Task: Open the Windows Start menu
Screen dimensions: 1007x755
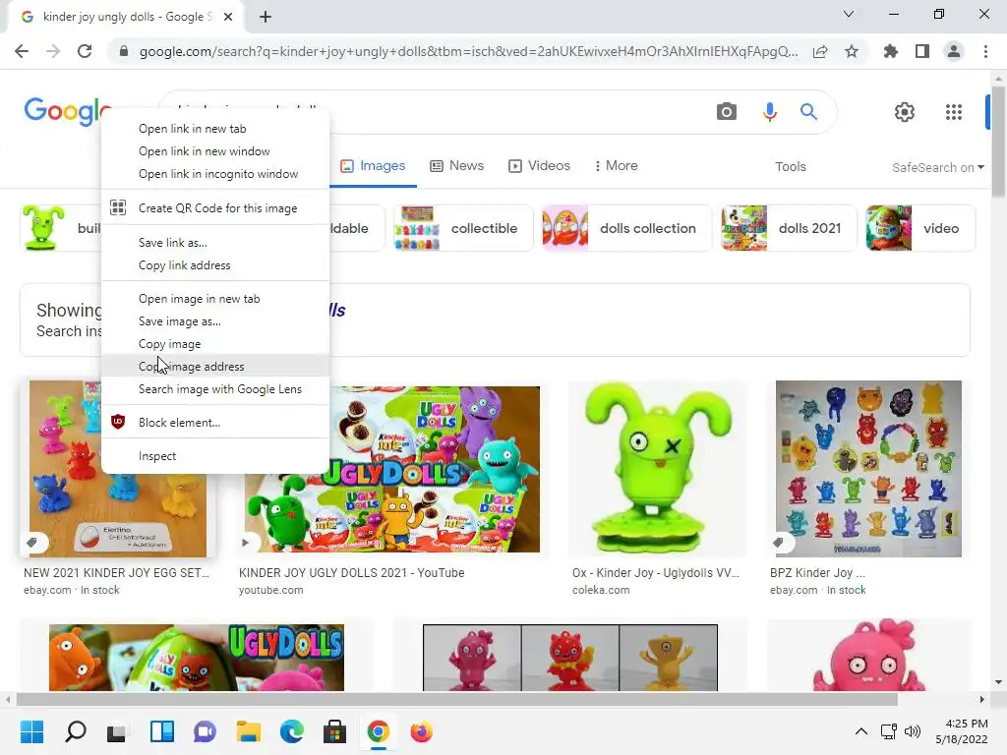Action: pos(31,731)
